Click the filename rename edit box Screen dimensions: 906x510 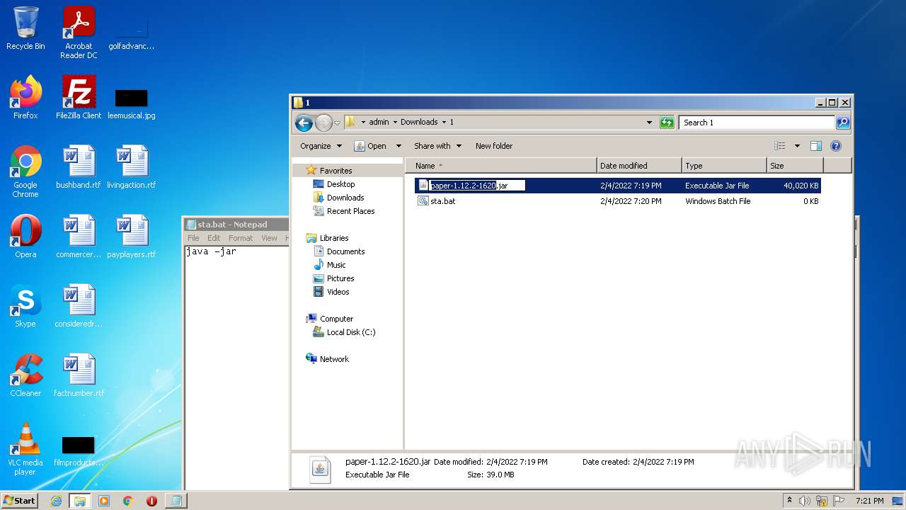(x=477, y=186)
